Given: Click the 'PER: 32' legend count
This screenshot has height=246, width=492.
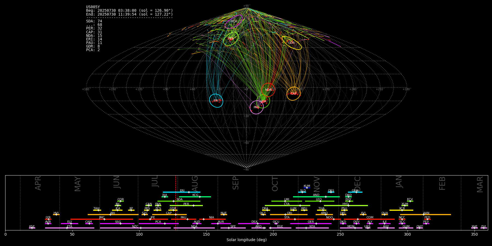Looking at the screenshot, I should pyautogui.click(x=94, y=28).
